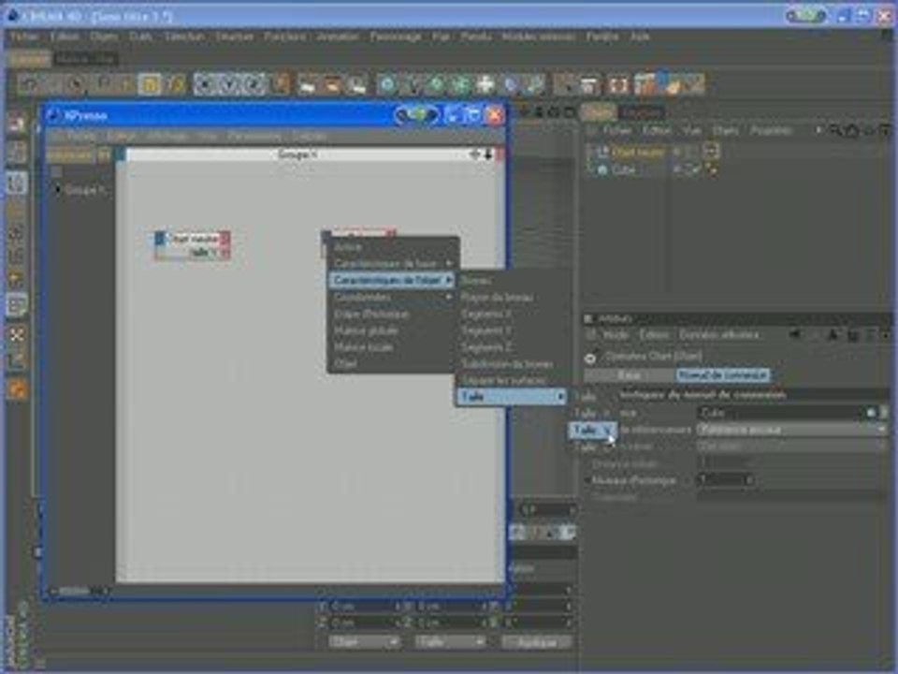Choose 'Matrice locale' in the context menu
The image size is (898, 674).
(393, 347)
